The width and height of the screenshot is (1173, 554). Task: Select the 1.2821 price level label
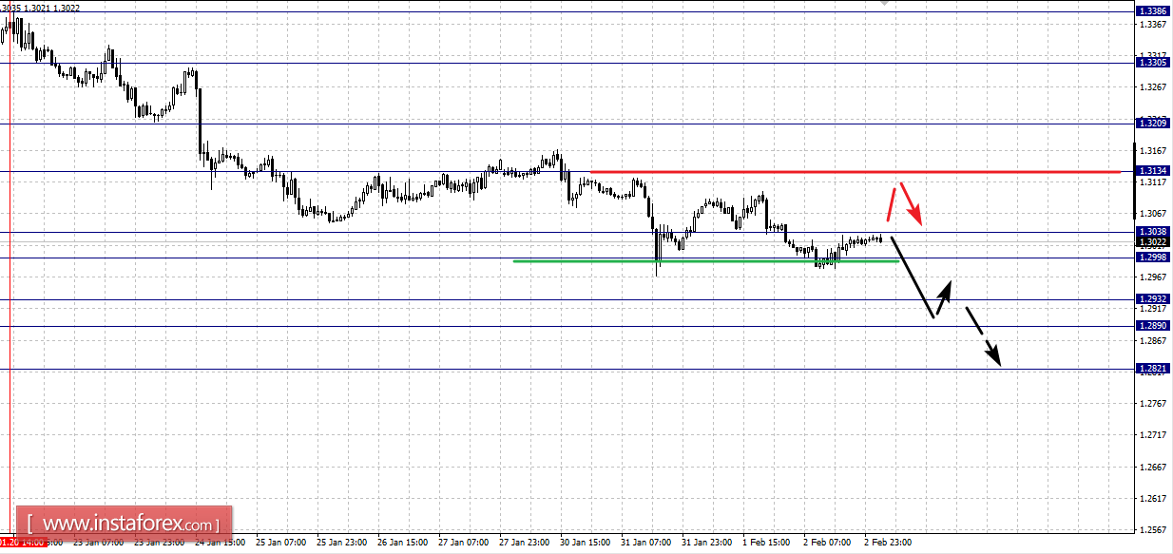1152,368
